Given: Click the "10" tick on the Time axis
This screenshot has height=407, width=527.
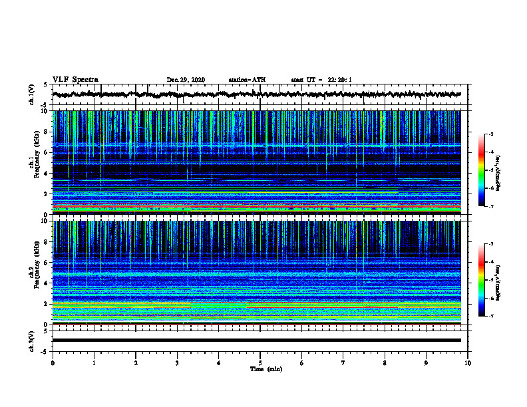Looking at the screenshot, I should (468, 363).
